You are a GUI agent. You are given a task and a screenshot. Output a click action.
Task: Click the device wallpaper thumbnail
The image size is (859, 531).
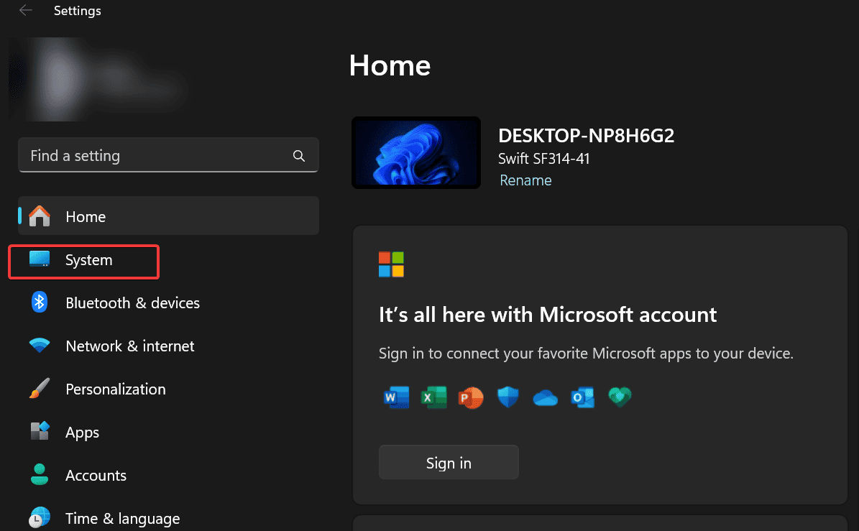point(415,152)
